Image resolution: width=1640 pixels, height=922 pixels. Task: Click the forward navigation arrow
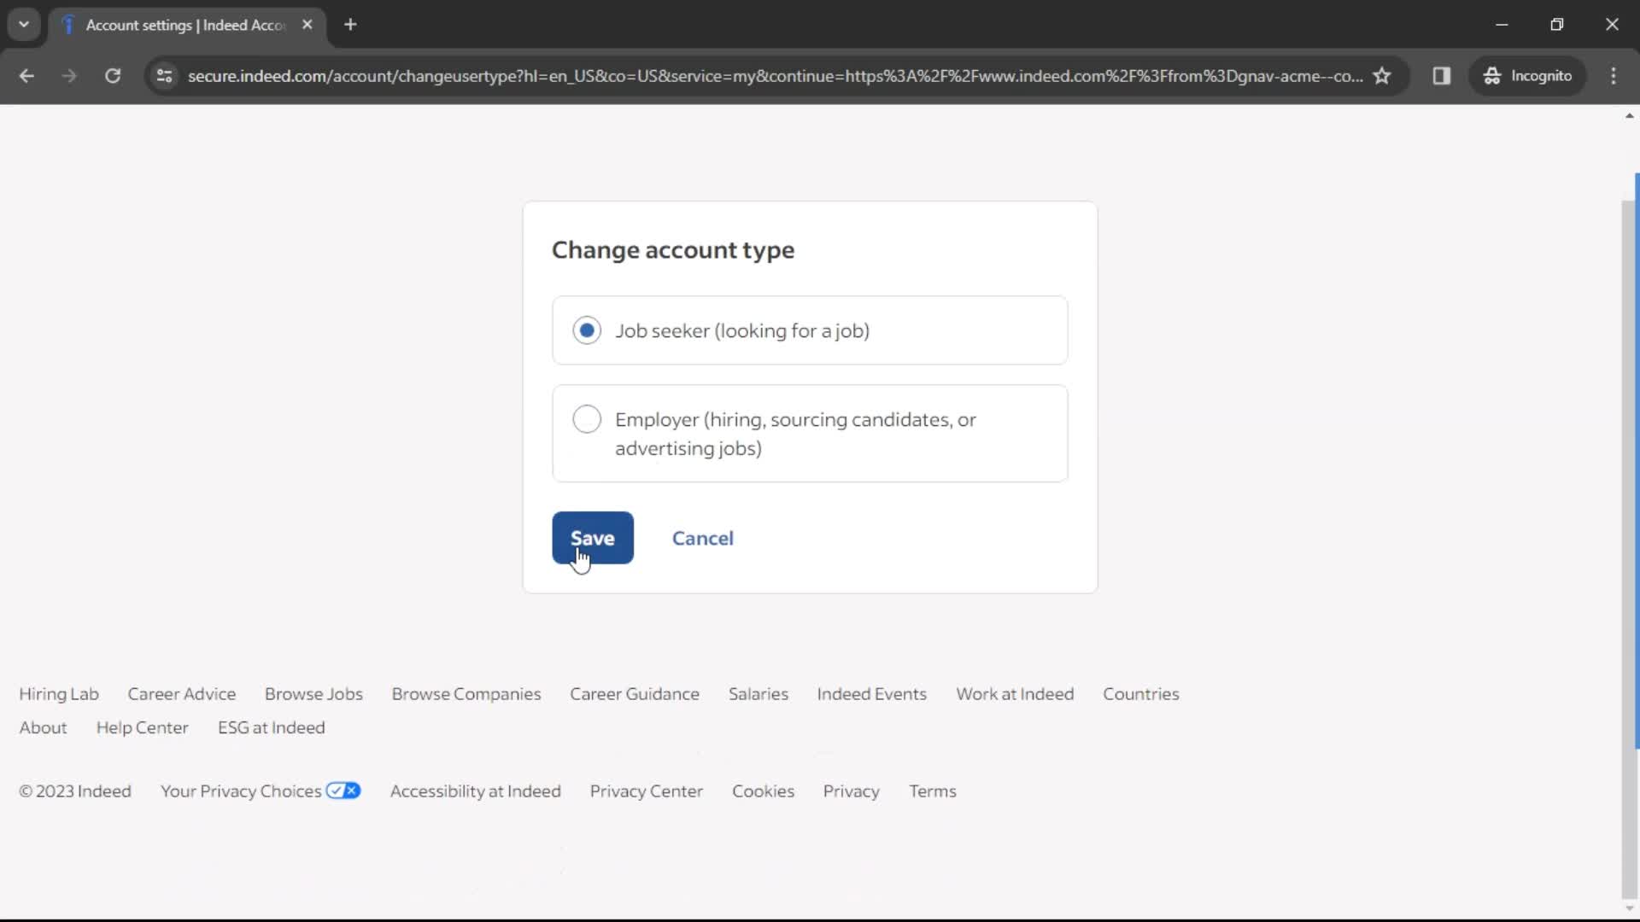(68, 77)
